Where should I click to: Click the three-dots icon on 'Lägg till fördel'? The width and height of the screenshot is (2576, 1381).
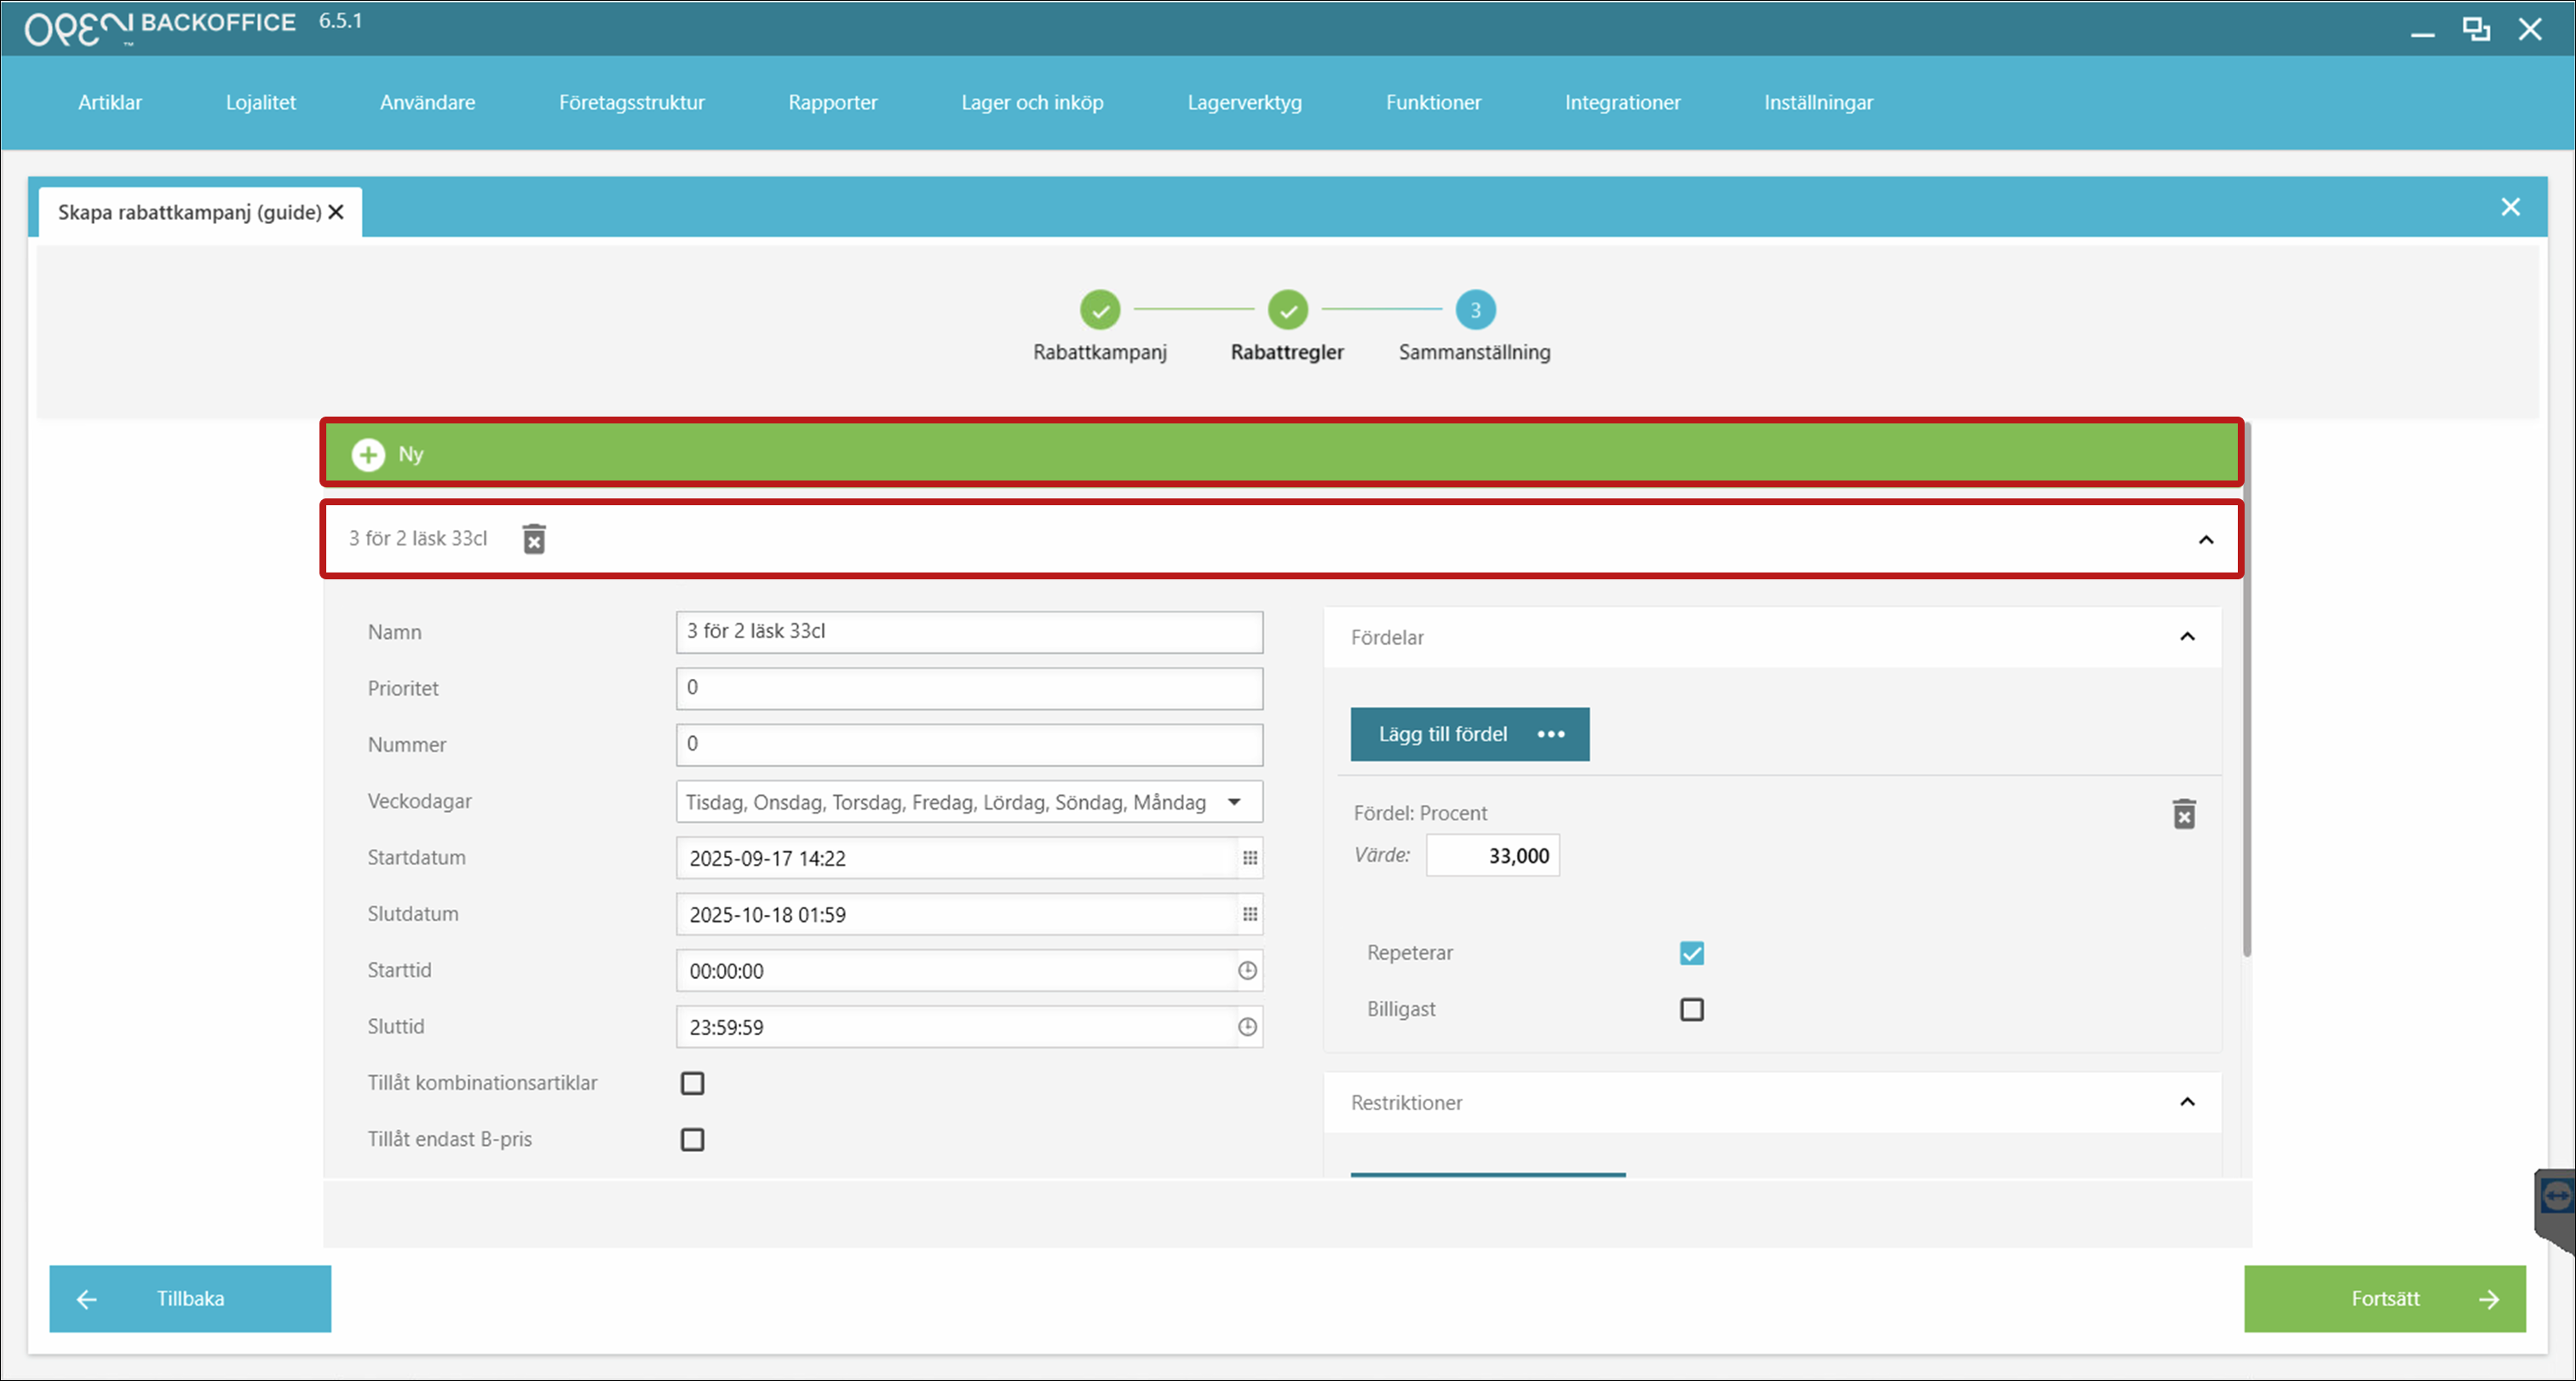(1551, 735)
